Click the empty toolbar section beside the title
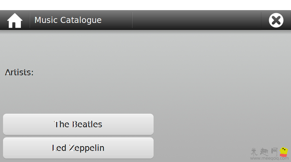 197,20
